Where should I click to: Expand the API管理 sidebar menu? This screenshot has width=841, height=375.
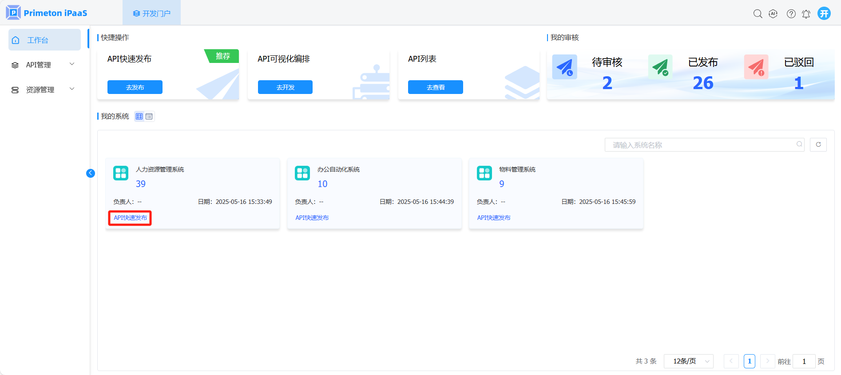pyautogui.click(x=44, y=65)
